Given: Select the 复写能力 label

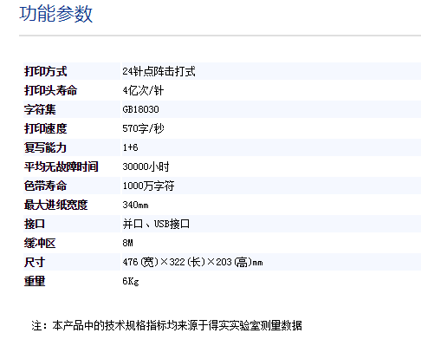Looking at the screenshot, I should [46, 147].
